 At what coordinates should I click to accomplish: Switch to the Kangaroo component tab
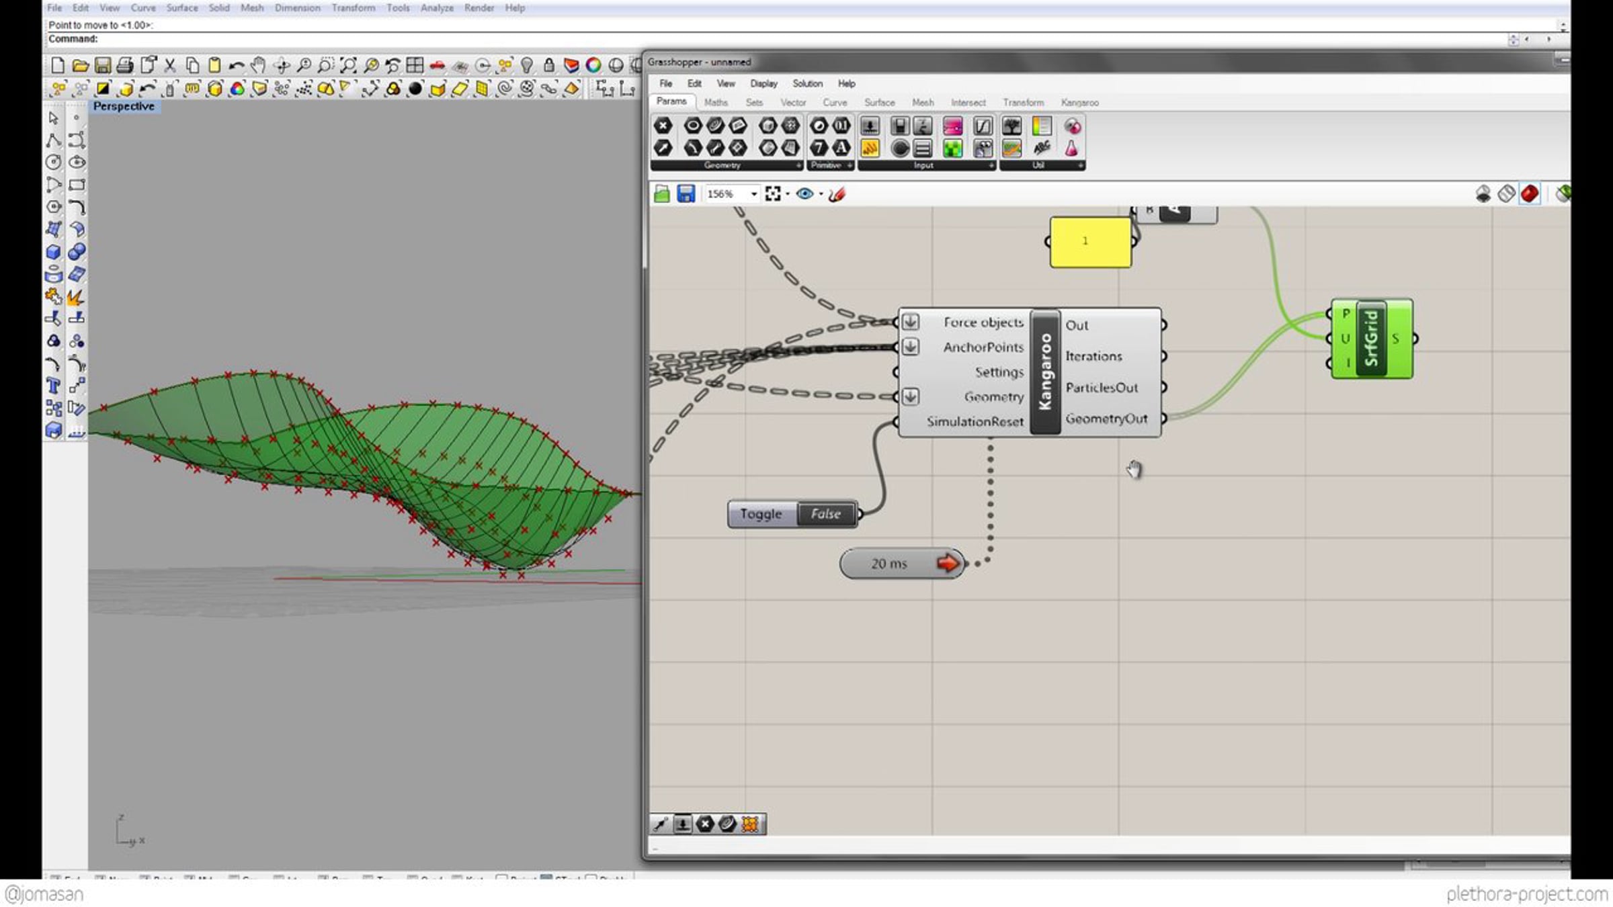click(x=1079, y=103)
